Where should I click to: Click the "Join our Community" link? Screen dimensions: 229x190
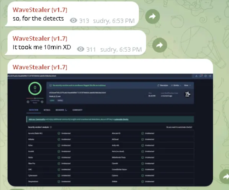click(37, 119)
